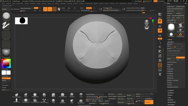Expand the EdgeLoop subsection
Screen dimensions: 188x106
click(170, 64)
